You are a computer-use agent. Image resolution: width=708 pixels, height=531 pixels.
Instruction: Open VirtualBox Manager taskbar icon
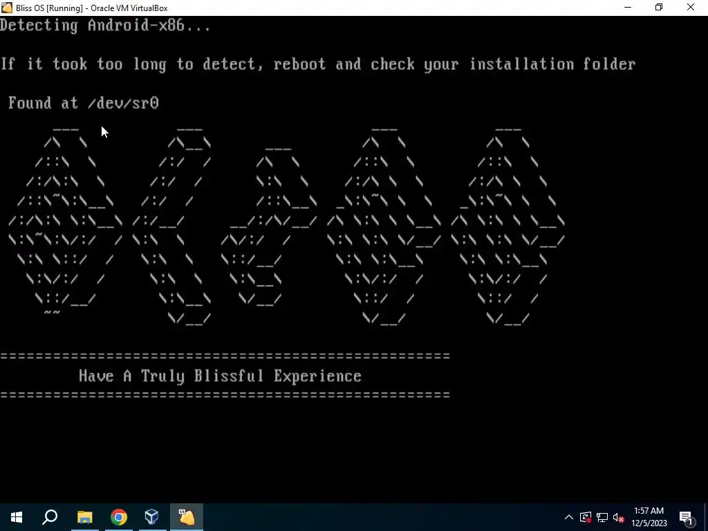point(151,517)
